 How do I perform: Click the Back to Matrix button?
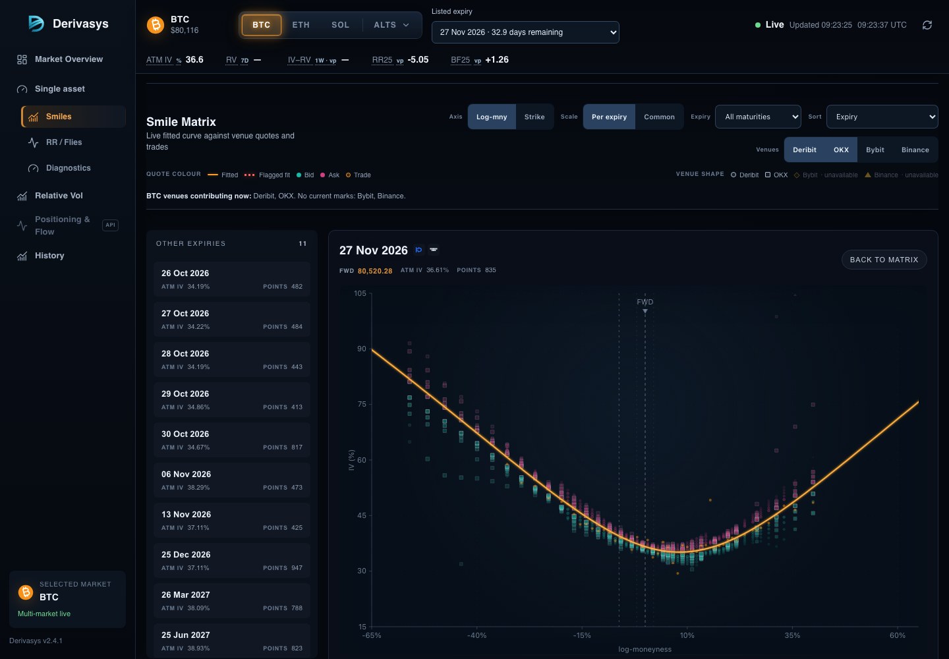click(884, 260)
